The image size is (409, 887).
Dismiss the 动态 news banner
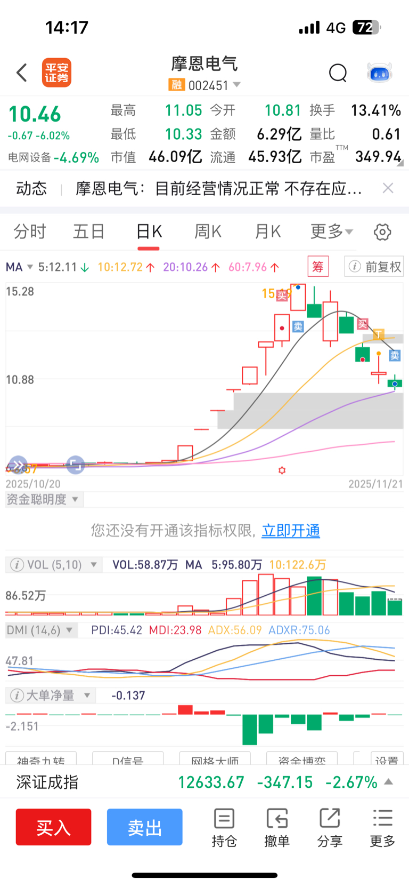pyautogui.click(x=388, y=188)
